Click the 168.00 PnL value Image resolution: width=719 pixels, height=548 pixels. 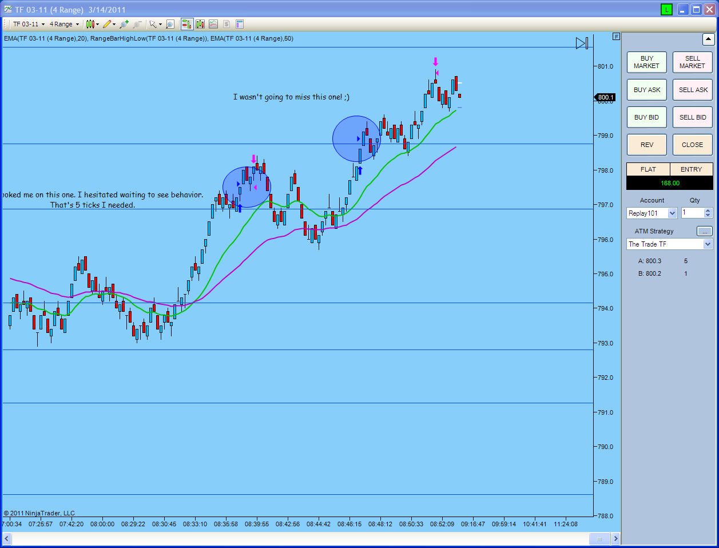(670, 183)
